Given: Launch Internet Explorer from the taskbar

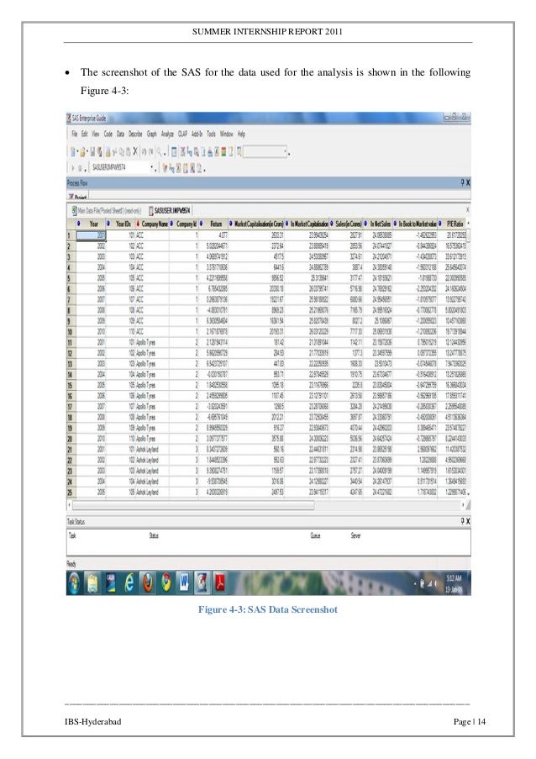Looking at the screenshot, I should [129, 583].
